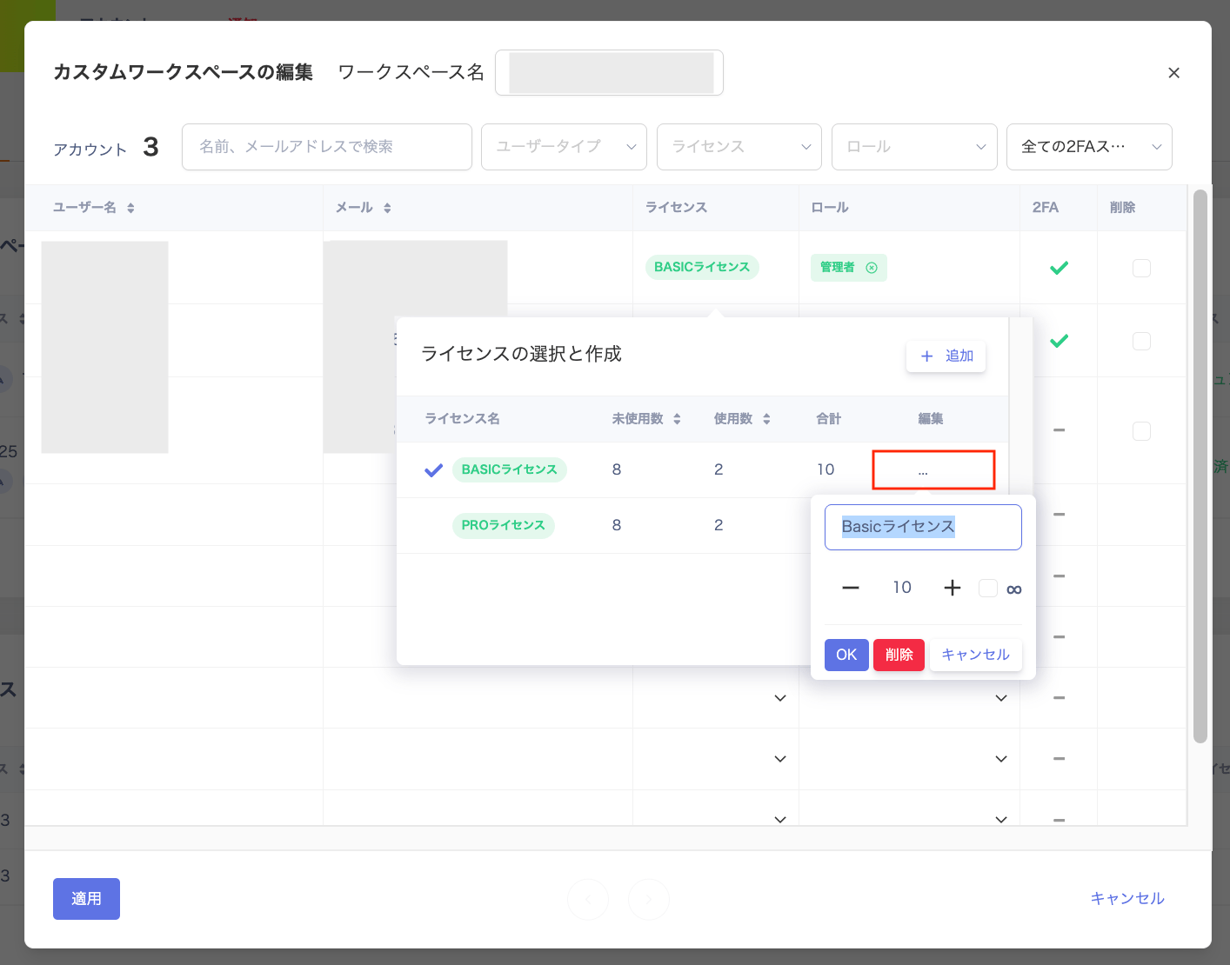1230x965 pixels.
Task: Tick the delete checkbox in third user row
Action: point(1141,431)
